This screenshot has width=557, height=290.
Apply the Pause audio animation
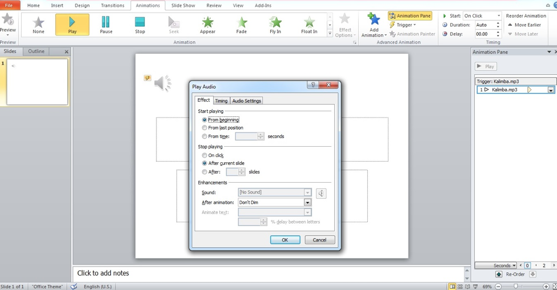click(106, 25)
